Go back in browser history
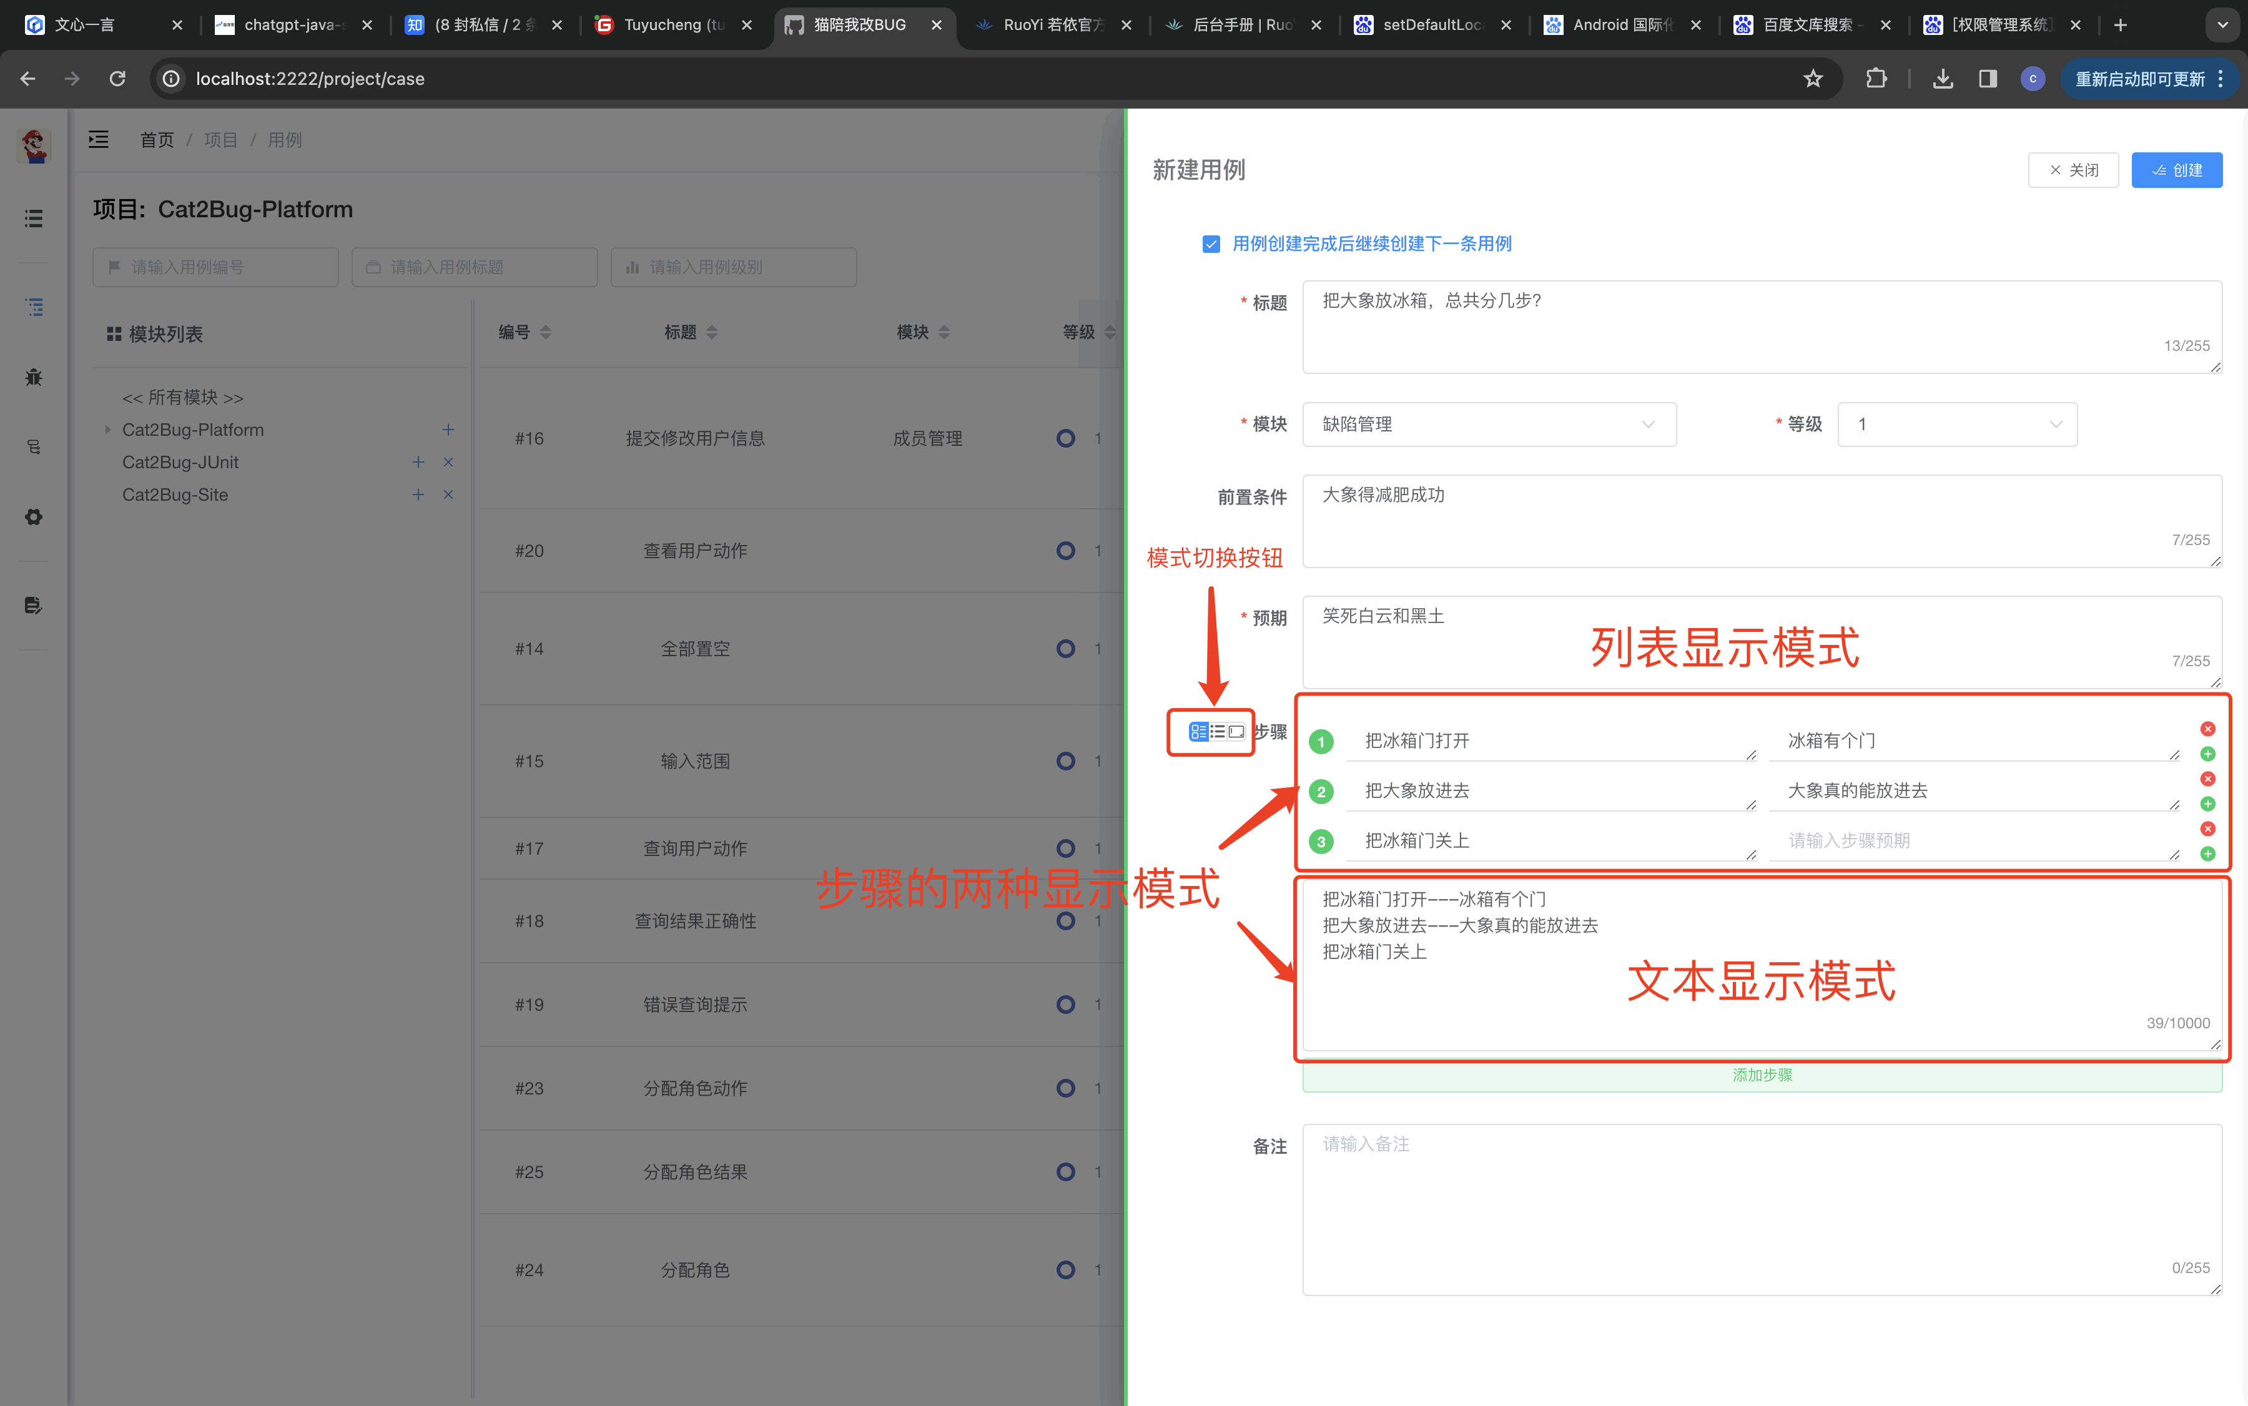The width and height of the screenshot is (2248, 1406). point(28,79)
